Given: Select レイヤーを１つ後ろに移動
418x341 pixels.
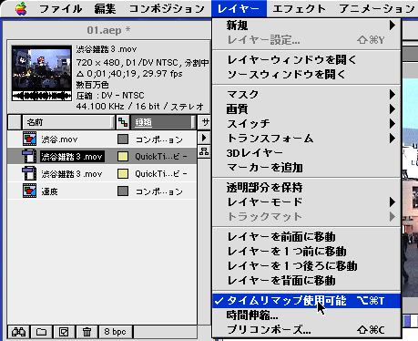Looking at the screenshot, I should tap(307, 266).
